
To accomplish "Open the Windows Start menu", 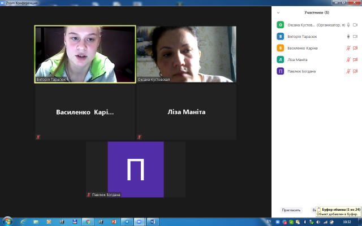I will [x=7, y=221].
